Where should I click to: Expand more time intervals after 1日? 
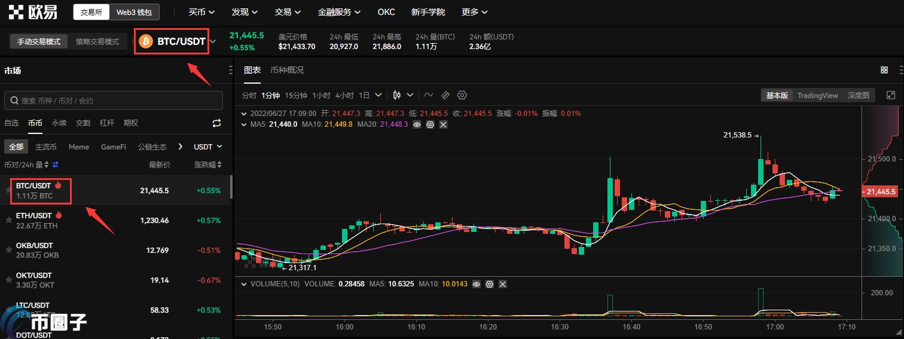tap(380, 95)
